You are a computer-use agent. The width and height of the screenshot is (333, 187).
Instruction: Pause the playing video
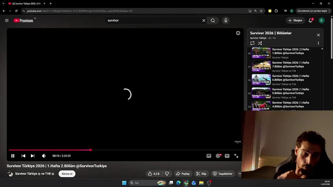point(13,156)
